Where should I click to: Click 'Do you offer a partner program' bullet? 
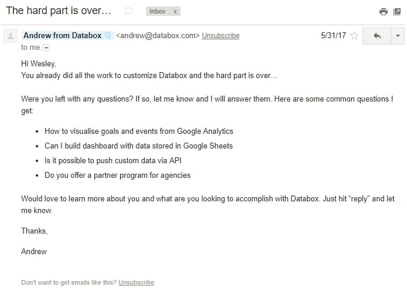pyautogui.click(x=117, y=175)
